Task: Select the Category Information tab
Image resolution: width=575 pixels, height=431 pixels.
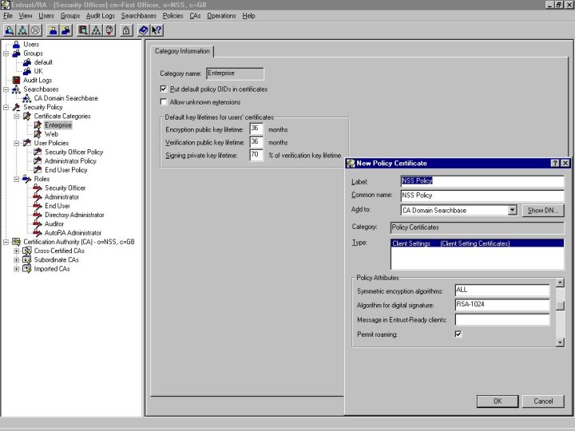Action: point(182,51)
